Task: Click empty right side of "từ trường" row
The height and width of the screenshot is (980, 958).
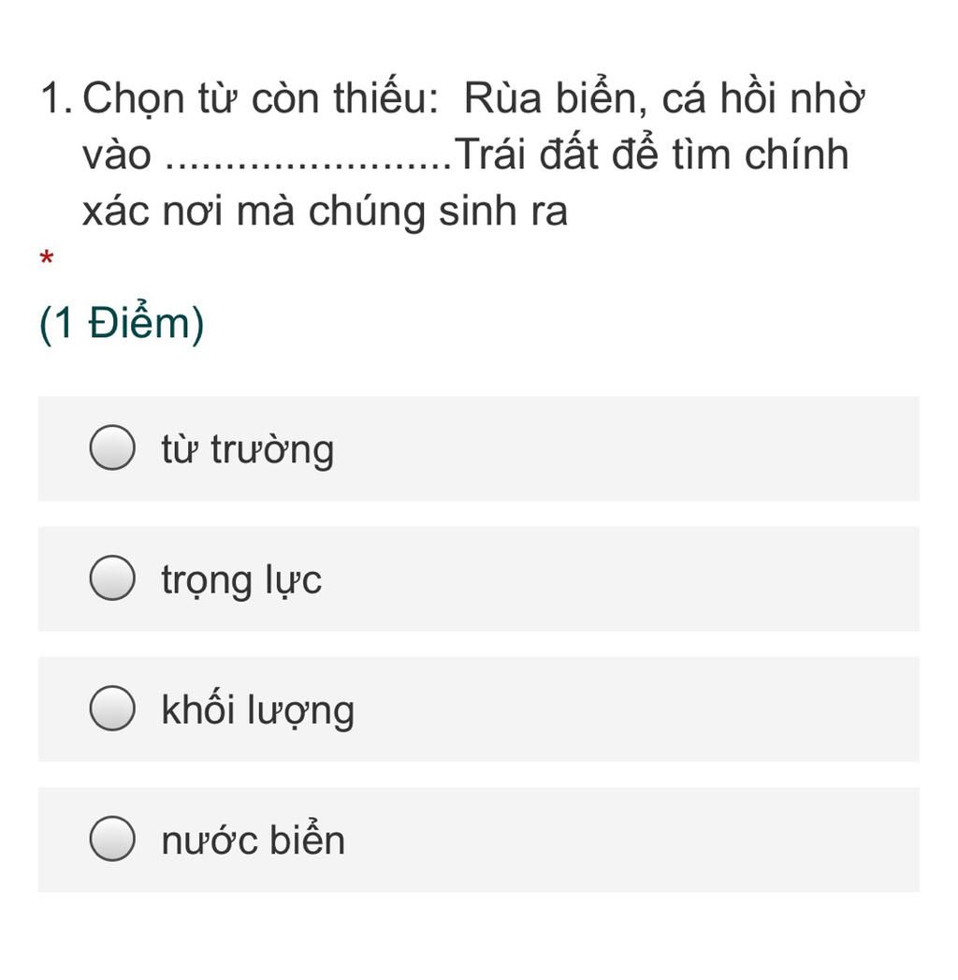Action: point(625,448)
